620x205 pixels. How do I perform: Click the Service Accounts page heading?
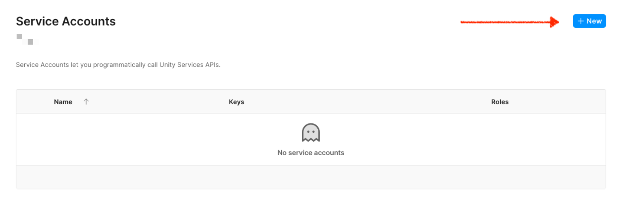(x=66, y=21)
